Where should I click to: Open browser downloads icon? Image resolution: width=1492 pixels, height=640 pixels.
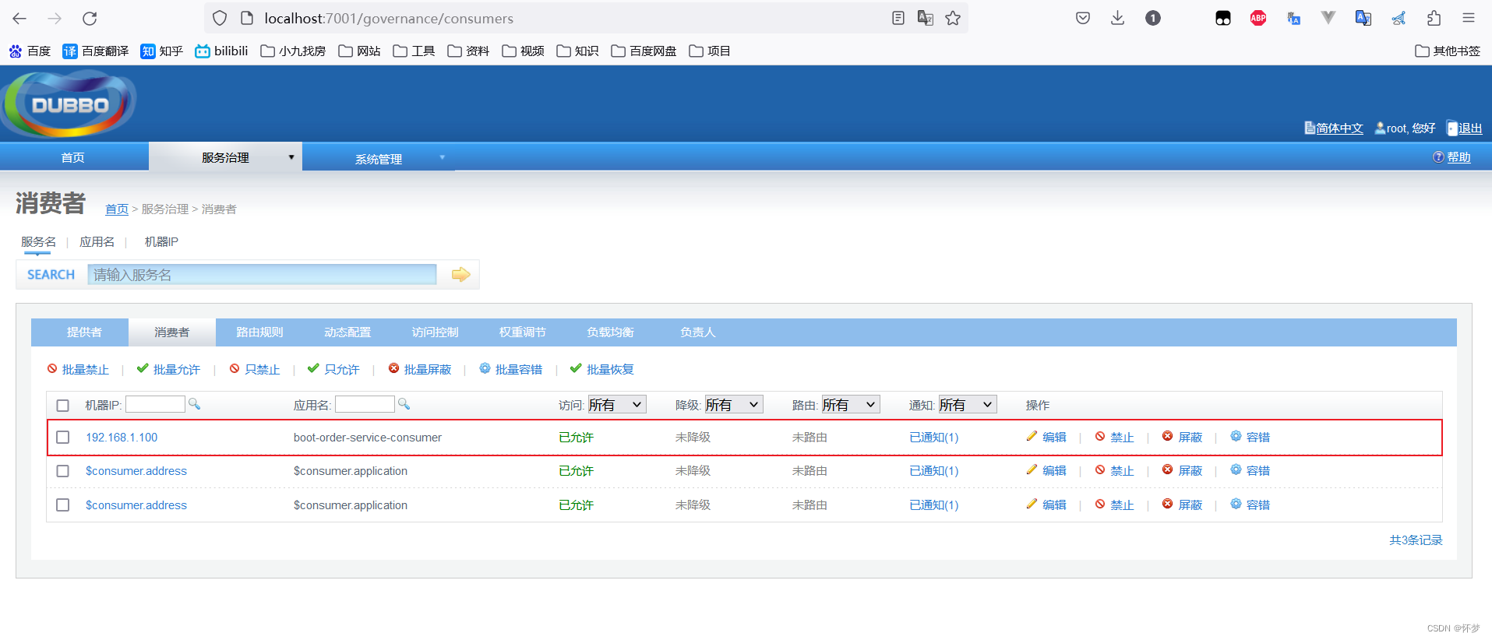click(x=1117, y=18)
